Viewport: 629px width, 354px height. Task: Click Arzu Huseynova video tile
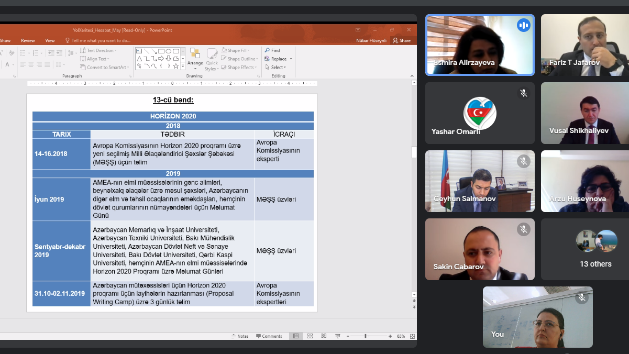pos(585,181)
